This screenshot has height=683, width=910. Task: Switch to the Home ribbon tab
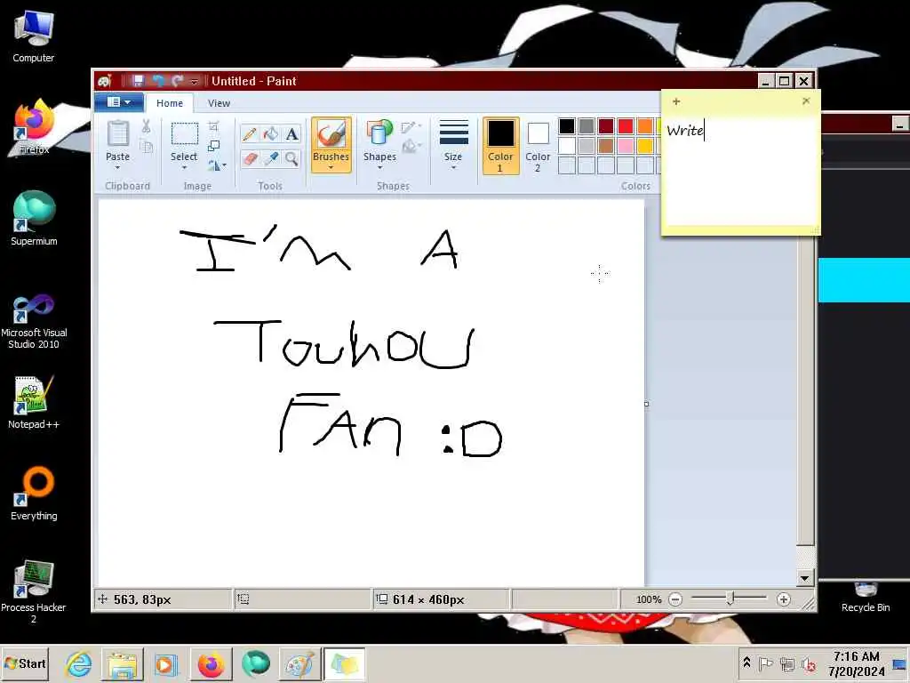170,103
